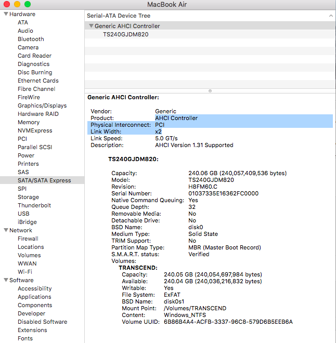Click the Serial-ATA Device Tree sort chevron

(x=331, y=16)
